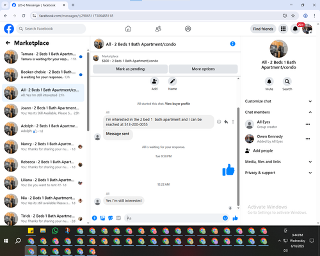Open Rebecca 2 Beds 1 Bath conversation
This screenshot has height=256, width=320.
(x=43, y=164)
